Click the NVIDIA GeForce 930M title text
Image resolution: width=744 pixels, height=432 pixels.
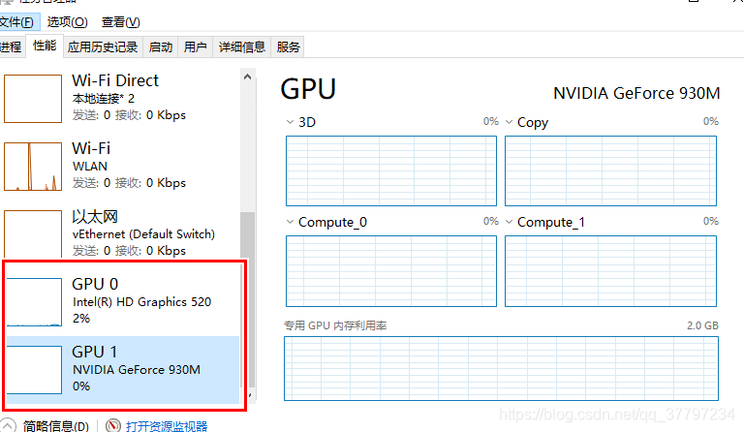tap(636, 93)
